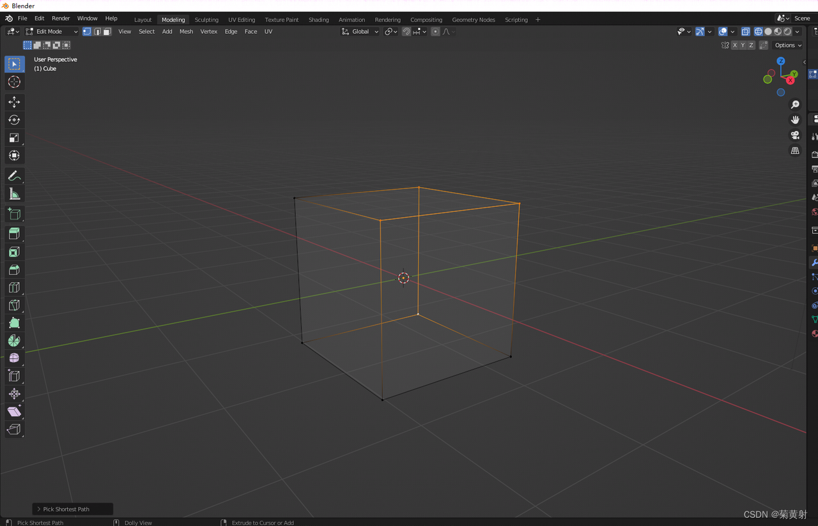Enable X axis mesh mirror

coord(735,45)
